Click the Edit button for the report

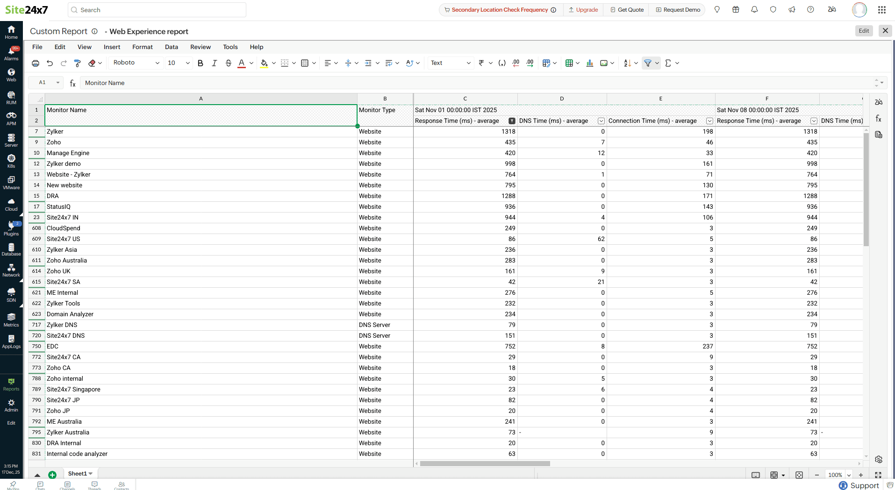pos(864,31)
